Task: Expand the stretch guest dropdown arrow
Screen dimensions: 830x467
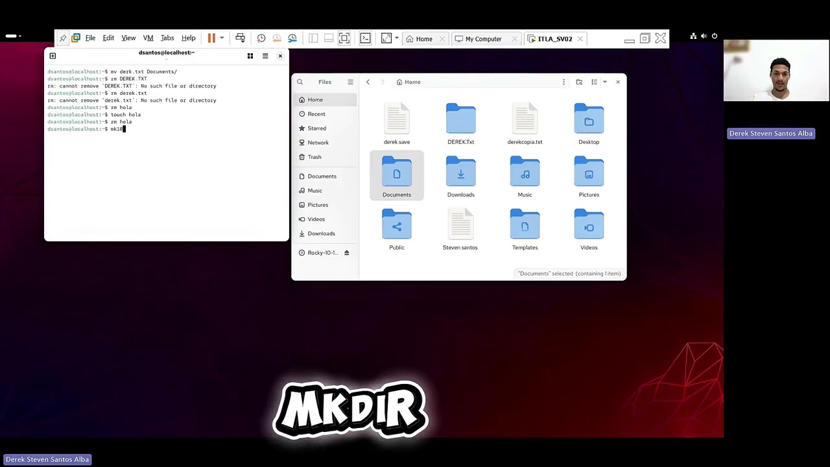Action: tap(396, 39)
